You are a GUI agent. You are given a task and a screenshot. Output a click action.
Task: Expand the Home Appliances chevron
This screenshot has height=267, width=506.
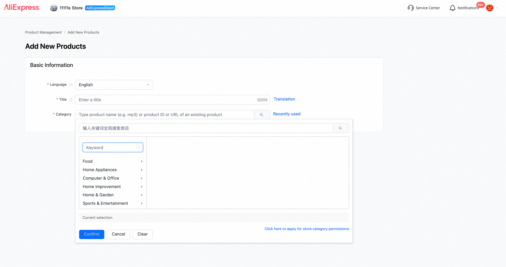pos(142,170)
